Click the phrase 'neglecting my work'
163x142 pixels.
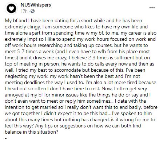pyautogui.click(x=26, y=76)
